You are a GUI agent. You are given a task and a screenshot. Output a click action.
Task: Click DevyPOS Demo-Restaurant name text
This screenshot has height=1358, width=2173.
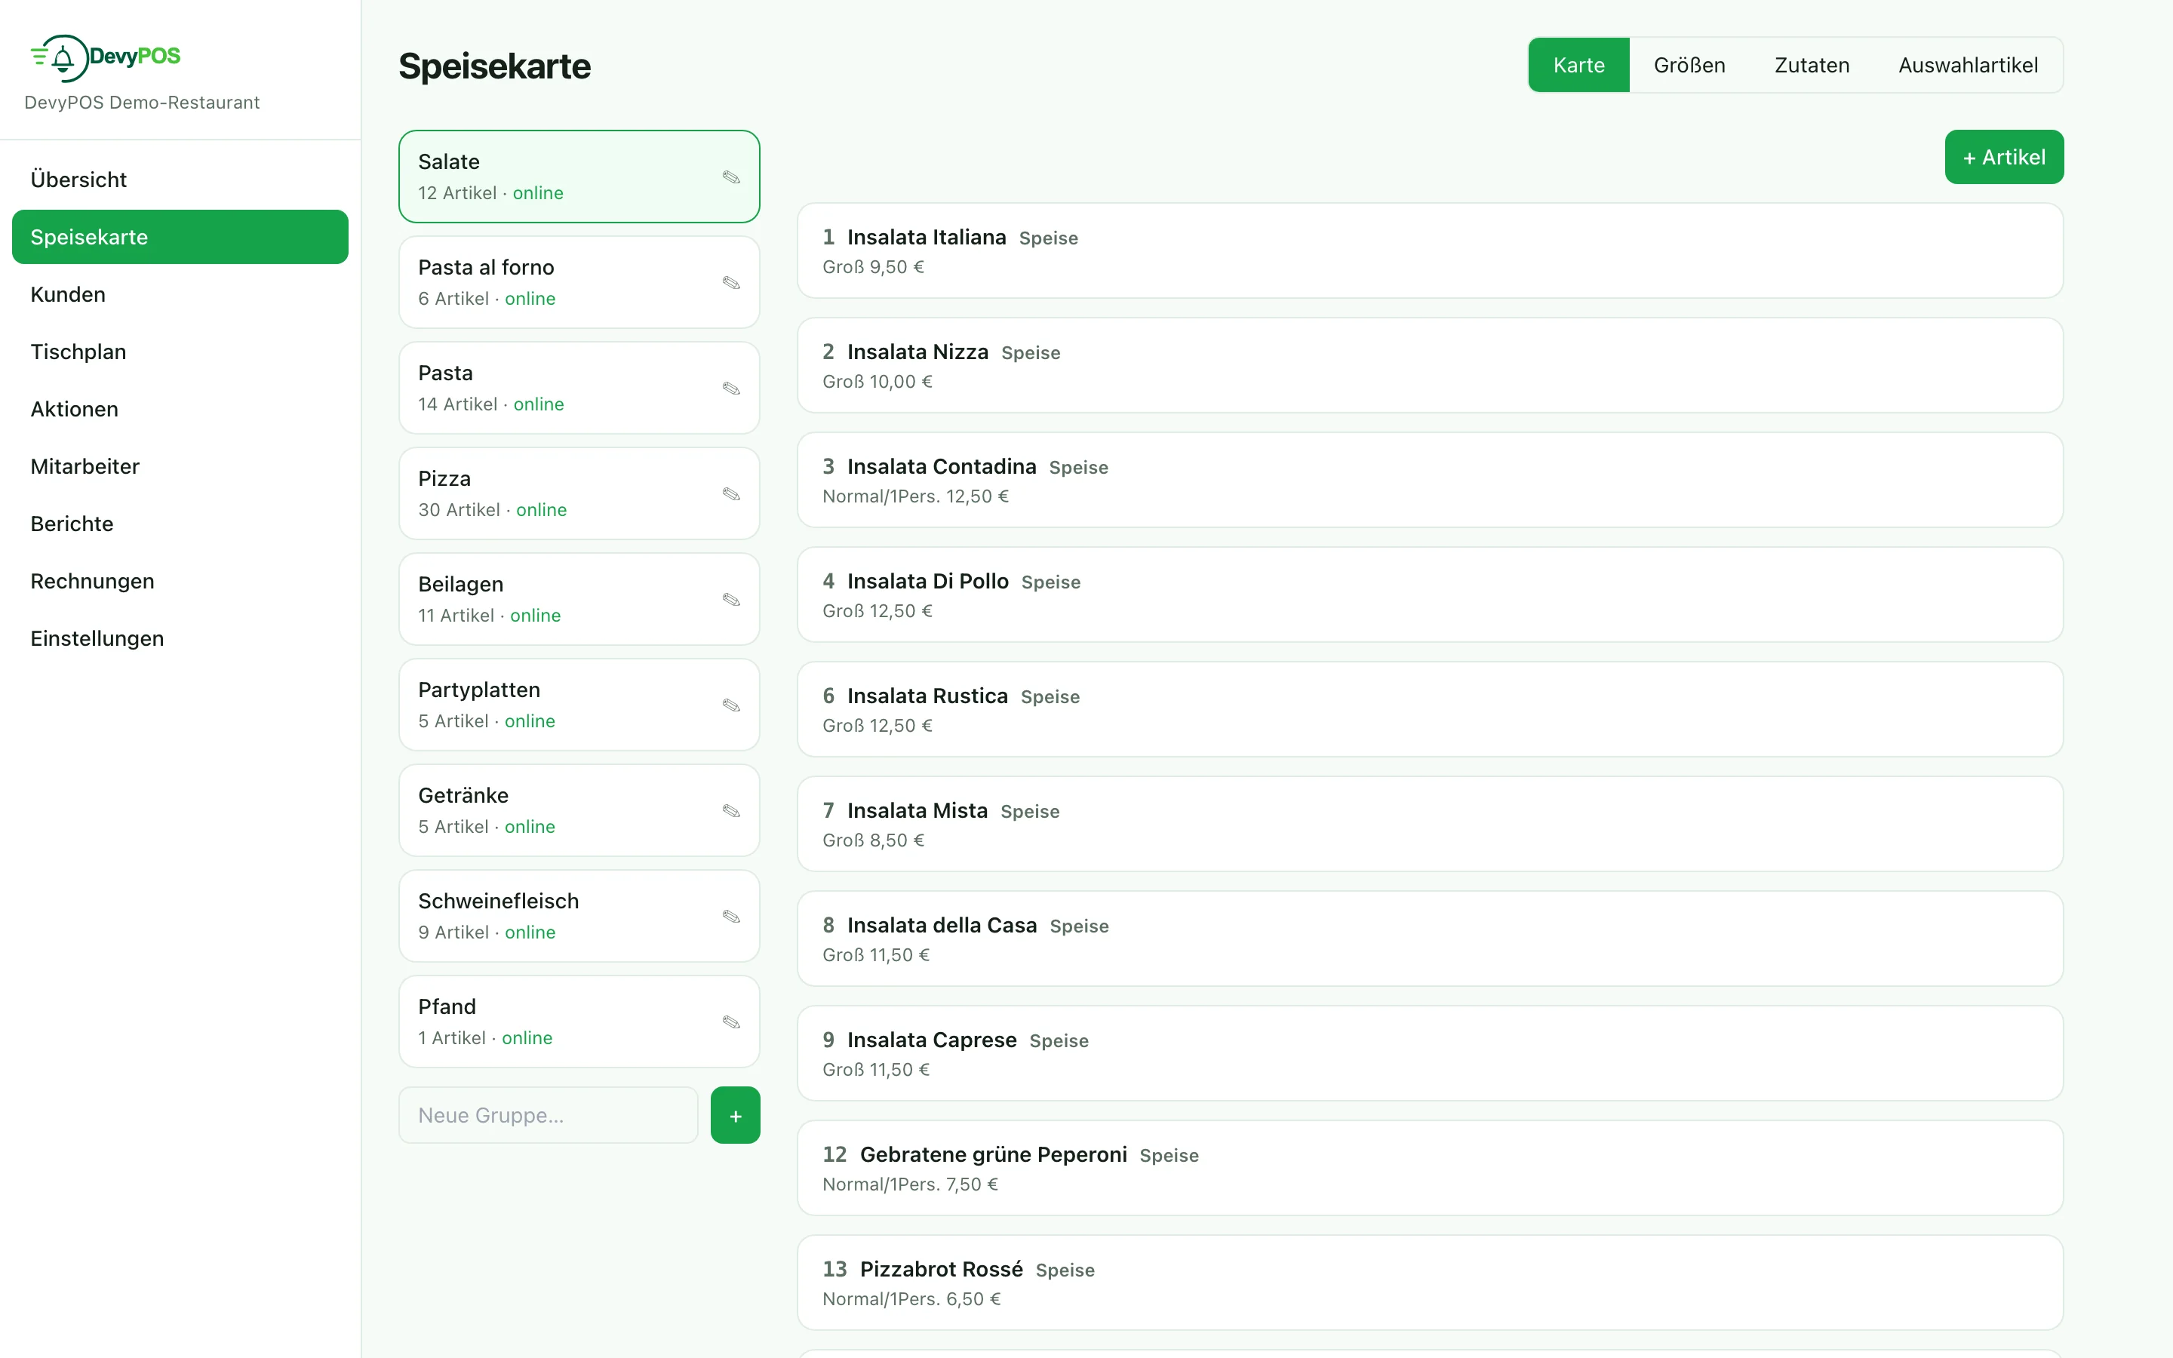(142, 103)
